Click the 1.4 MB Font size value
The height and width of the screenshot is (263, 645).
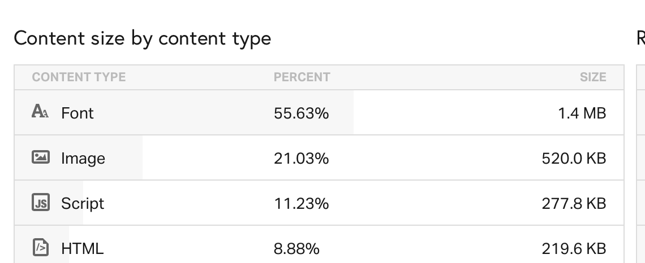(x=582, y=113)
